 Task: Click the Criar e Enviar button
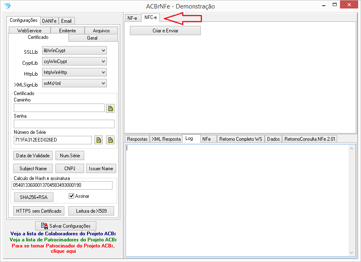point(165,31)
